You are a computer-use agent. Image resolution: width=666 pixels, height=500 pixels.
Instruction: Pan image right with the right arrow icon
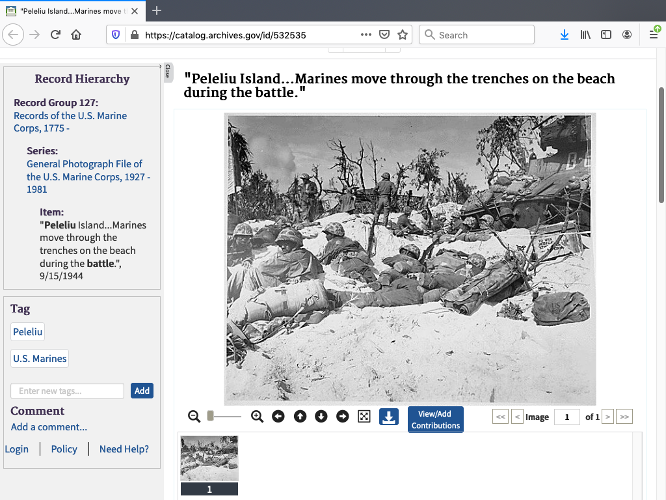pos(343,417)
